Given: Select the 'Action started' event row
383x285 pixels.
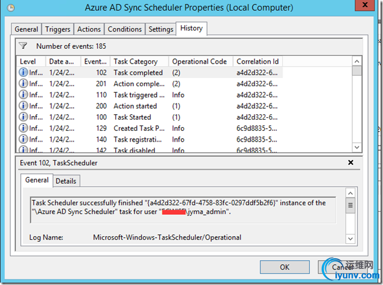Looking at the screenshot, I should pos(150,106).
